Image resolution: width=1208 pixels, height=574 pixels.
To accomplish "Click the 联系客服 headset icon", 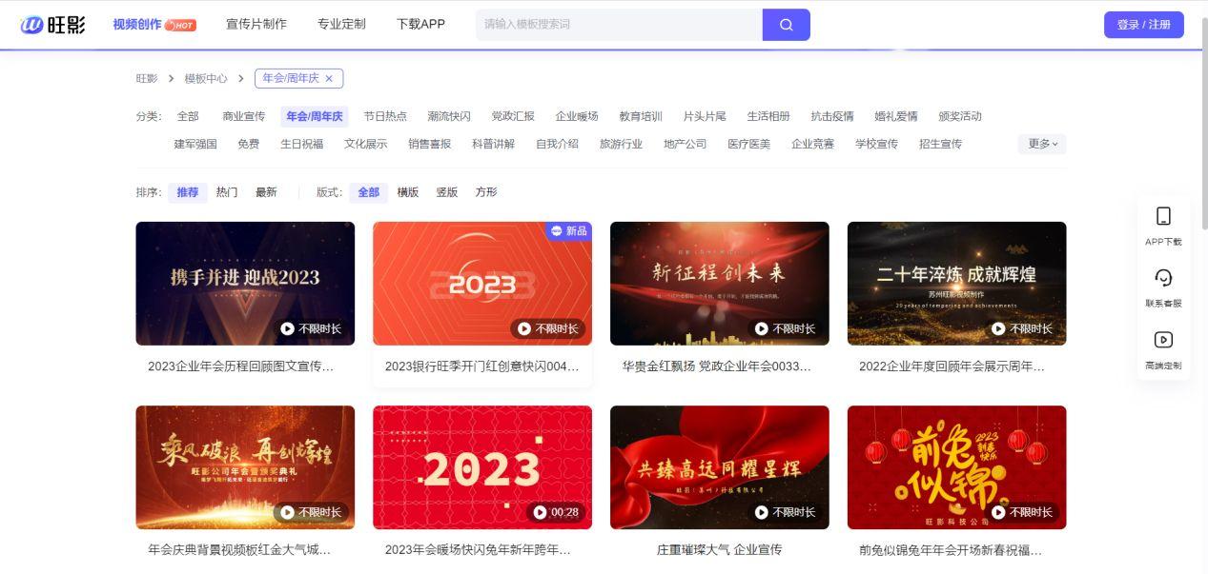I will click(x=1162, y=278).
